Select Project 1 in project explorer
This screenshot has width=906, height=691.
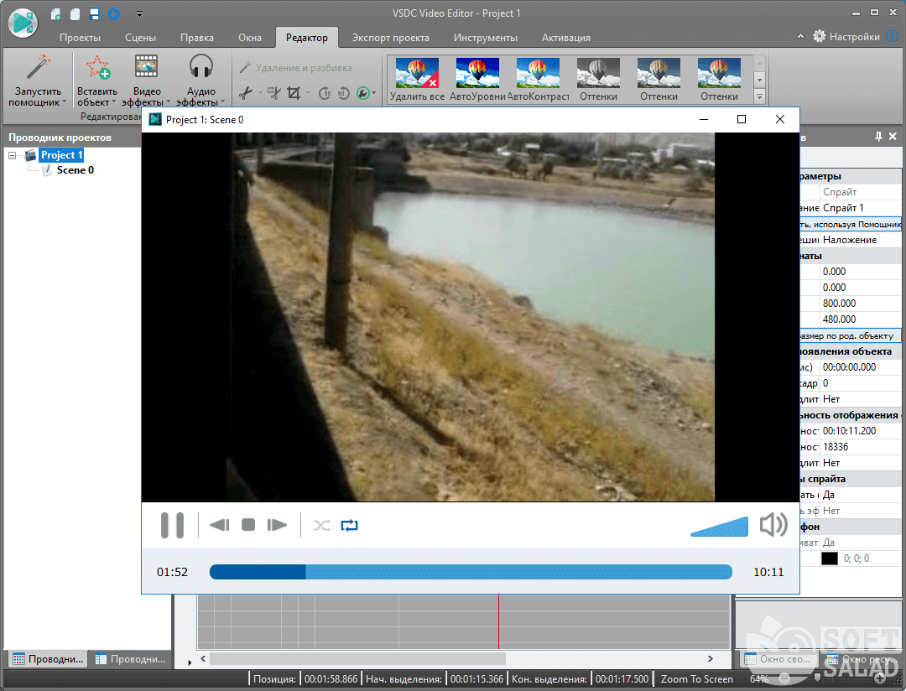[x=61, y=155]
